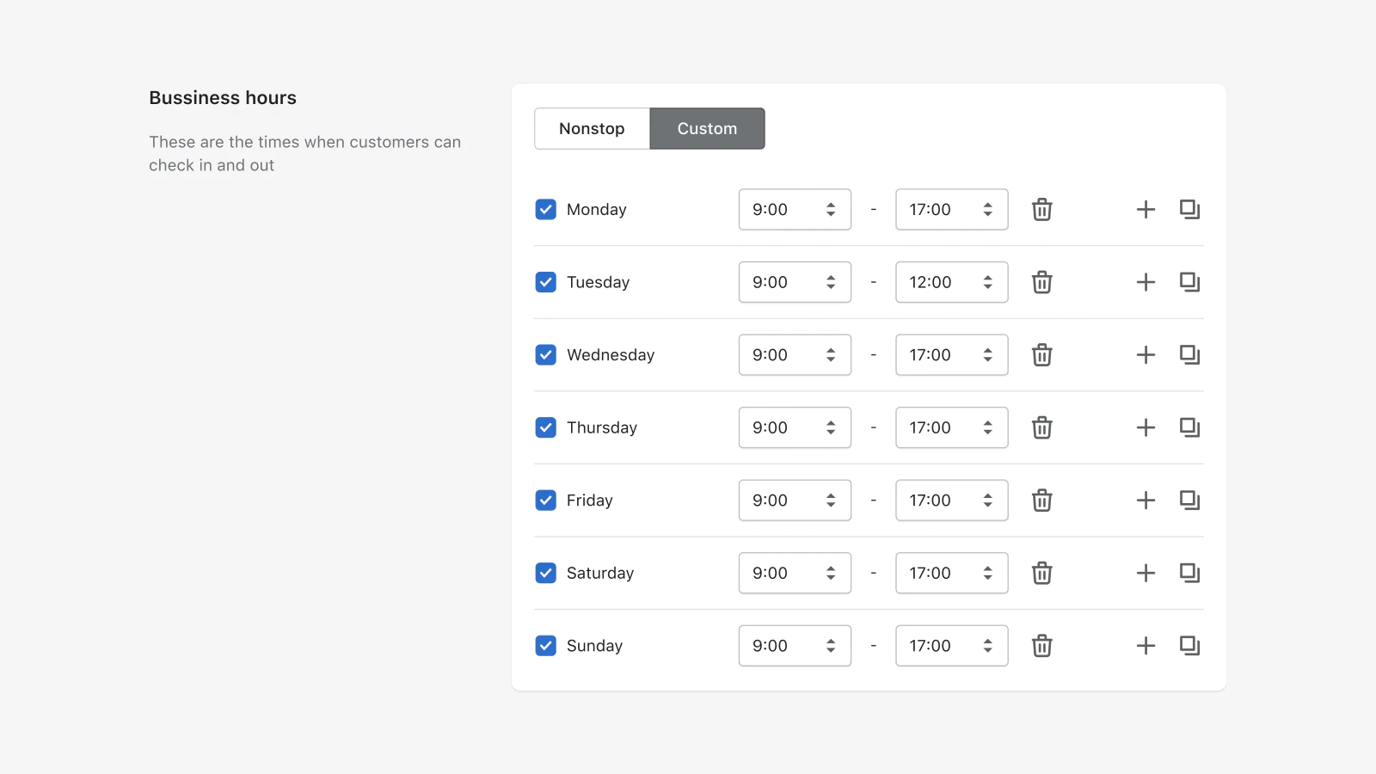Click the Saturday day label

(600, 574)
